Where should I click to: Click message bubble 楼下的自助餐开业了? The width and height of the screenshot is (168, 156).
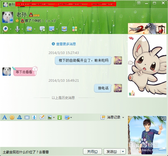[x=83, y=61]
